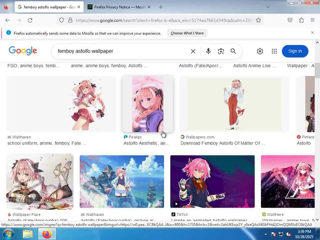Click the Firefox taskbar button

click(47, 234)
